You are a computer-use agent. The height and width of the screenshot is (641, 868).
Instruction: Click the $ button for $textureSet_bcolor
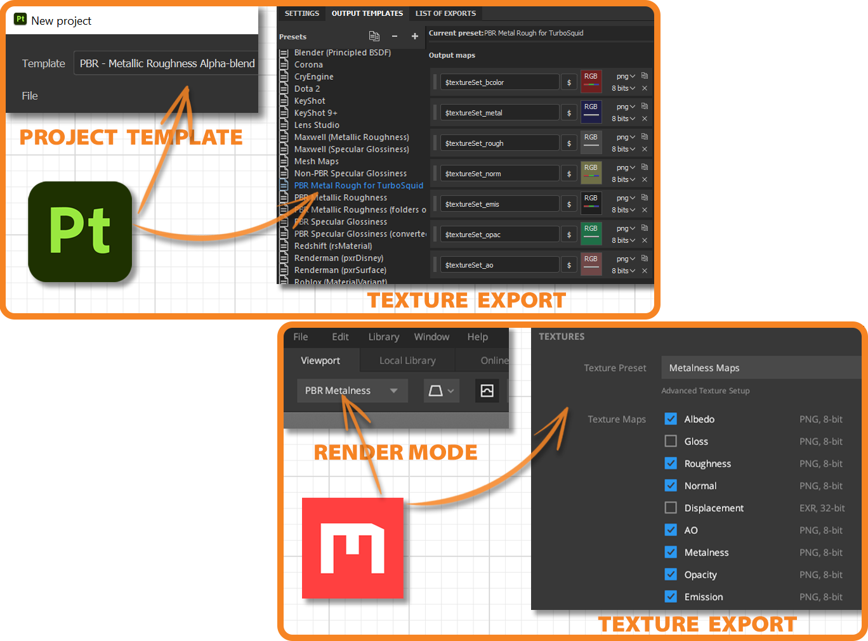tap(569, 82)
